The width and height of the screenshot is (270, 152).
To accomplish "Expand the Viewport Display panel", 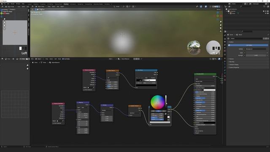I will tap(234, 65).
